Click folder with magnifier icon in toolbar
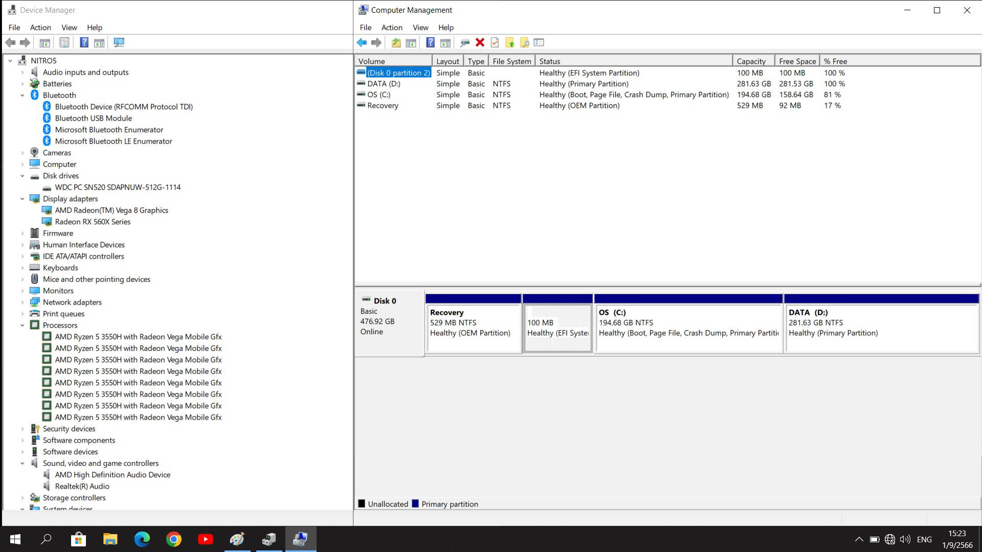This screenshot has height=552, width=982. pyautogui.click(x=524, y=42)
